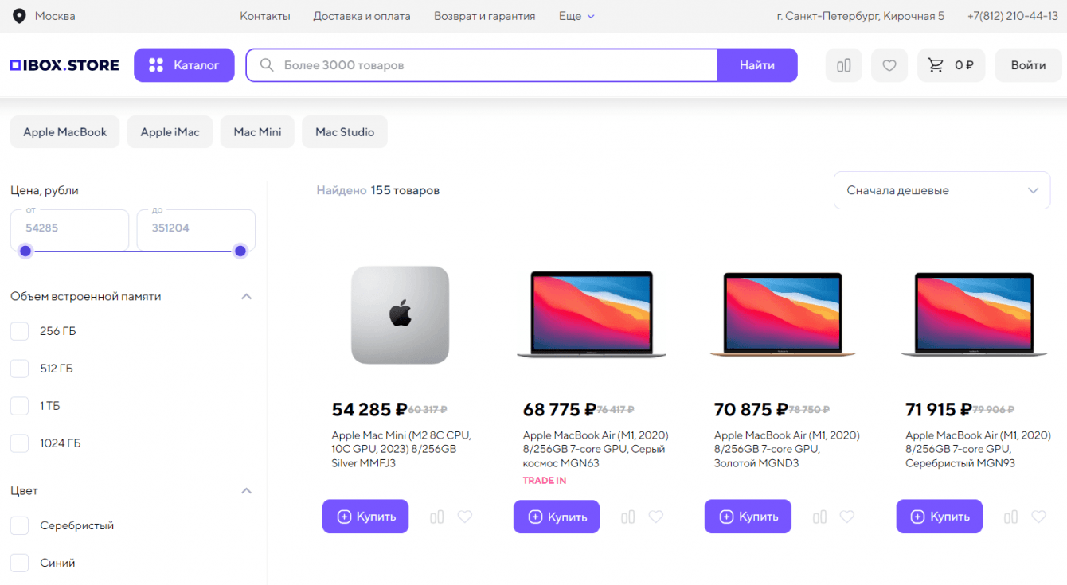Compare the Mac Mini product
Screen dimensions: 1067x585
click(x=436, y=517)
